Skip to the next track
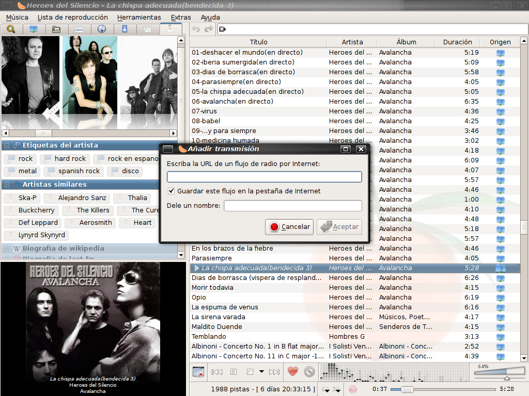The image size is (529, 396). (274, 372)
